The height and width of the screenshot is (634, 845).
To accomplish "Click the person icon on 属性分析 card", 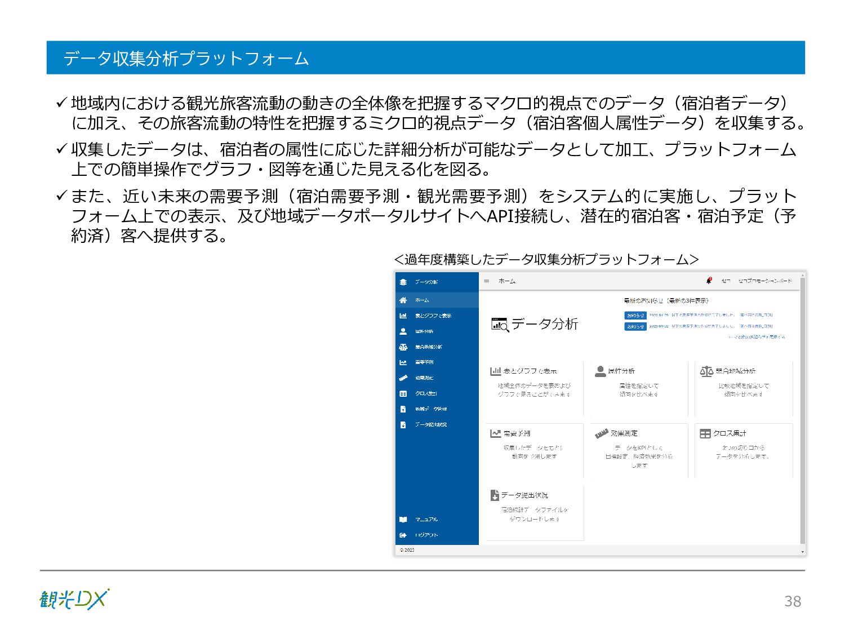I will 600,371.
